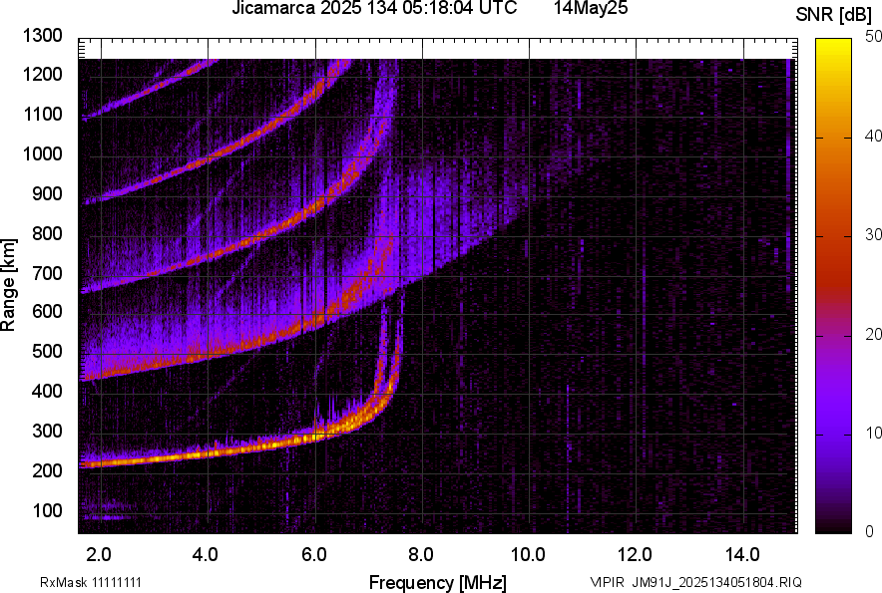Click the range tick label '800'
Viewport: 882px width, 593px height.
[47, 233]
